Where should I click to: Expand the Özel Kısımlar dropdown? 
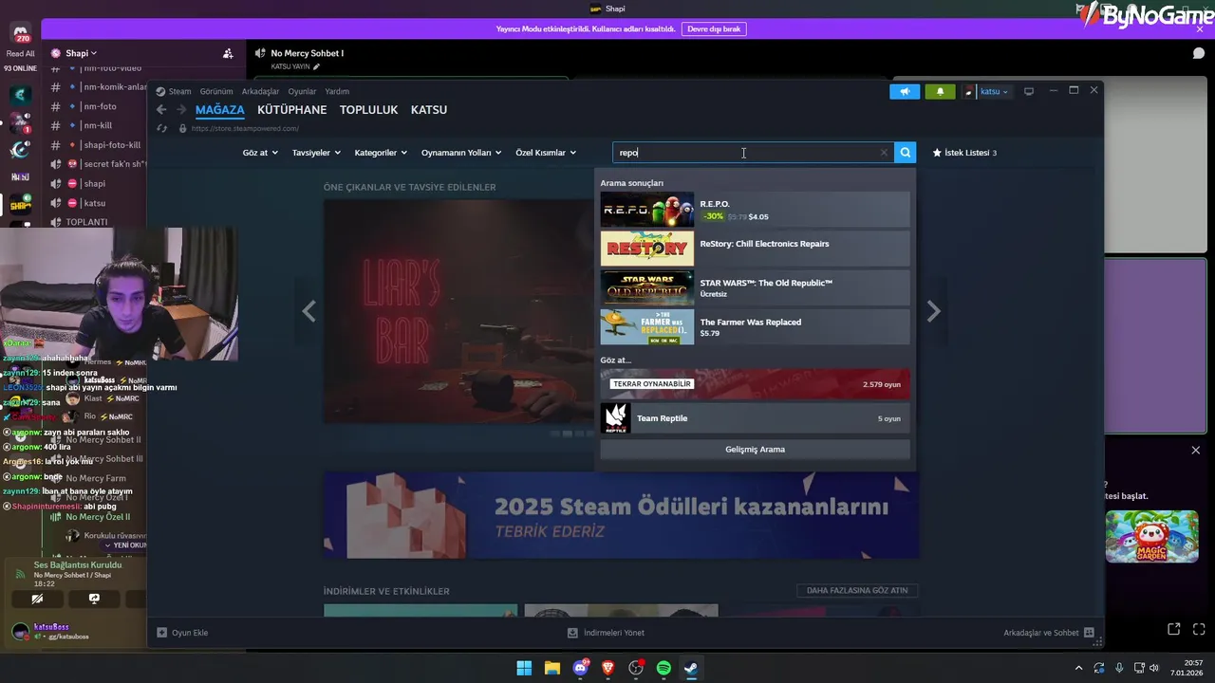(546, 152)
